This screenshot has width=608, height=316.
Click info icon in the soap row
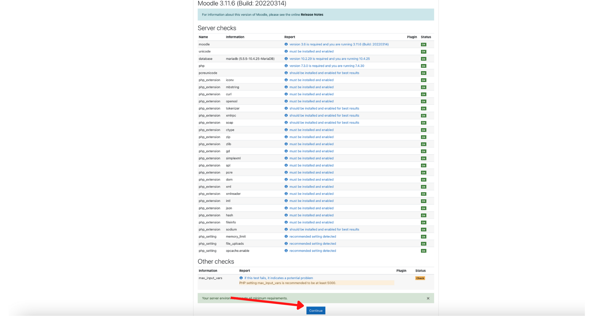(x=286, y=122)
